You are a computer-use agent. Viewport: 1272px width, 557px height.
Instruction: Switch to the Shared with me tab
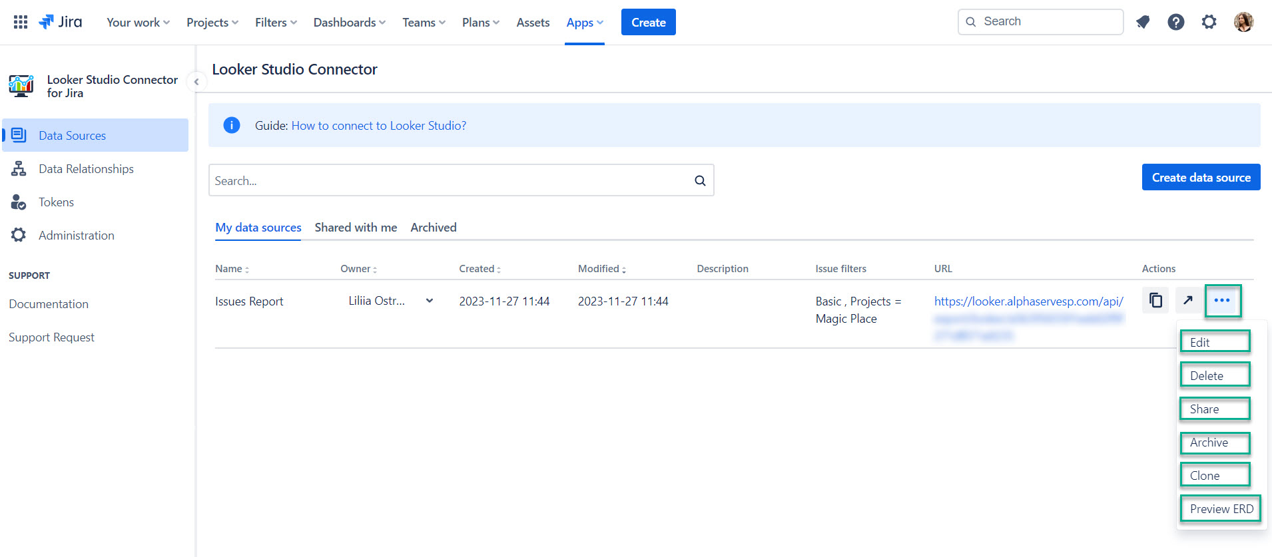356,228
